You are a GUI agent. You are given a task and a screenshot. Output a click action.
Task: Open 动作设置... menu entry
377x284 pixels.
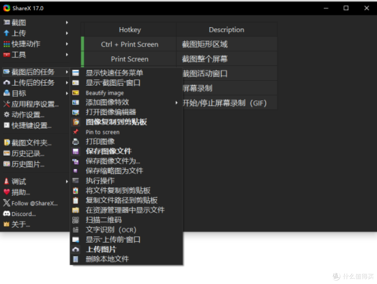[36, 115]
